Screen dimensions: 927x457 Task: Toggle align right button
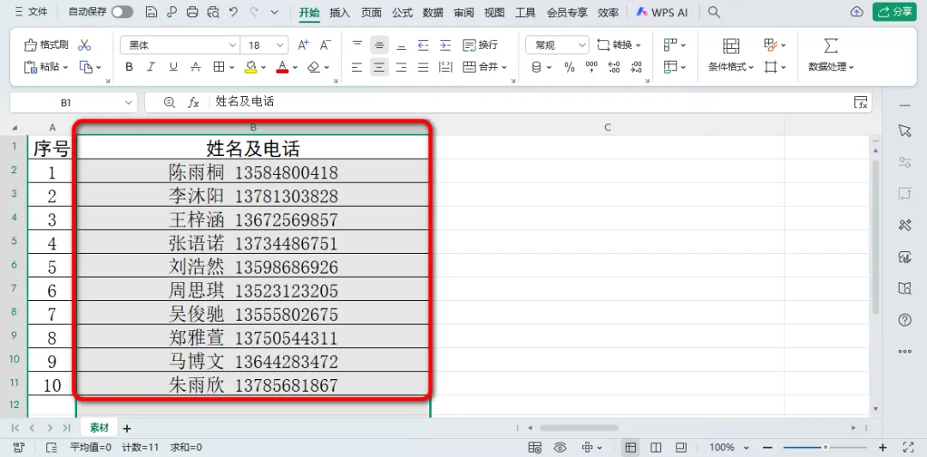tap(402, 68)
